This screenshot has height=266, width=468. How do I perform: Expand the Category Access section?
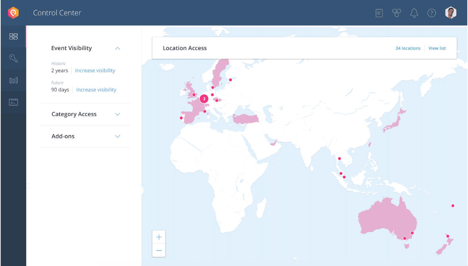pos(117,114)
